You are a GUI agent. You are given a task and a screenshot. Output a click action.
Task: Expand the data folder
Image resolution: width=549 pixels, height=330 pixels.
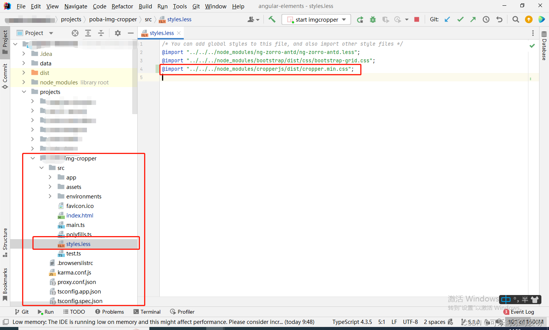(x=24, y=63)
